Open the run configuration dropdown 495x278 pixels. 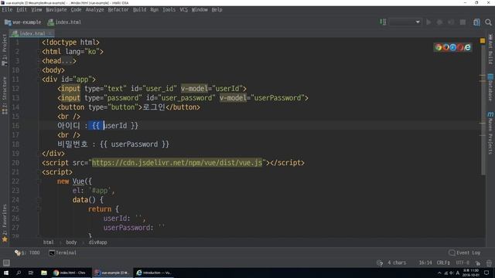click(405, 22)
